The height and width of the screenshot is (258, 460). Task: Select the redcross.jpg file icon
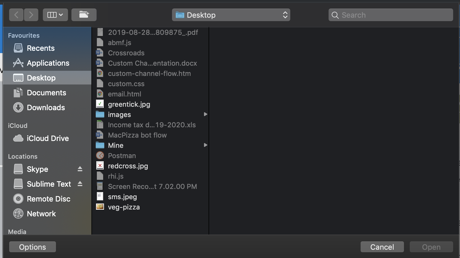click(100, 166)
